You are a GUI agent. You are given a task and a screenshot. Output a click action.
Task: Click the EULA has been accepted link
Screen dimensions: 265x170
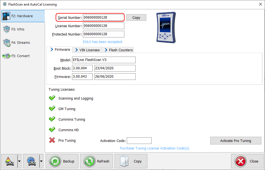pyautogui.click(x=103, y=42)
